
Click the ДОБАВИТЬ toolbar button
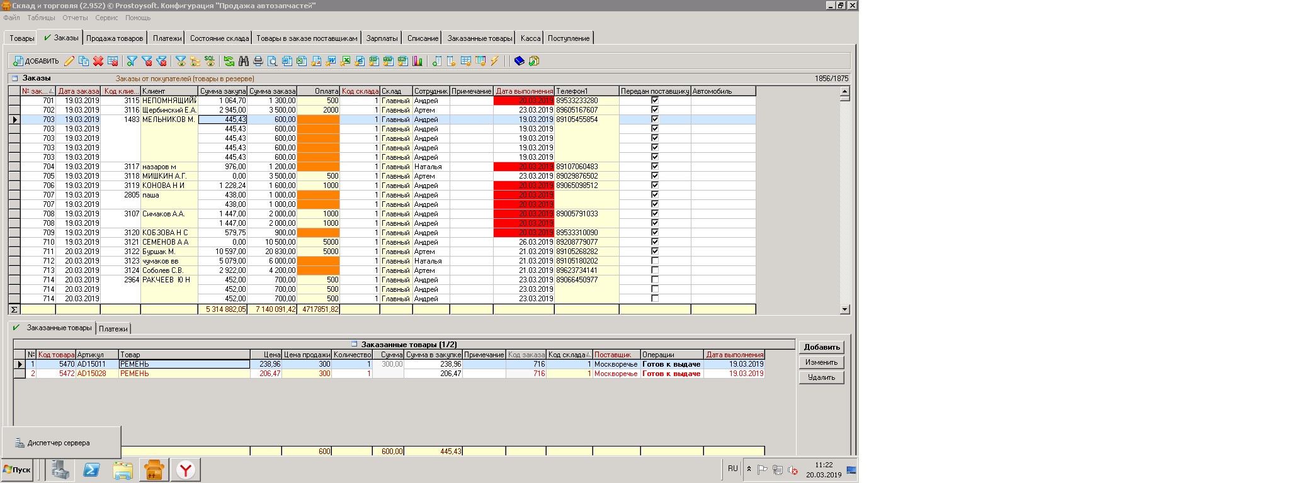(x=36, y=61)
